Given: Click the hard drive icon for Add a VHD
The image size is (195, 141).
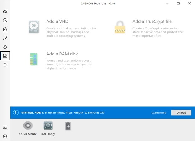Looking at the screenshot, I should point(34,27).
